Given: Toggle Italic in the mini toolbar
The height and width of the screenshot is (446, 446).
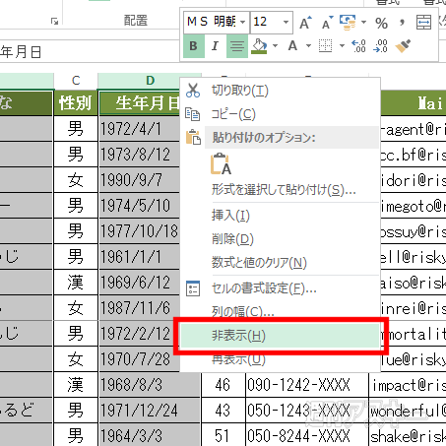Looking at the screenshot, I should [216, 46].
